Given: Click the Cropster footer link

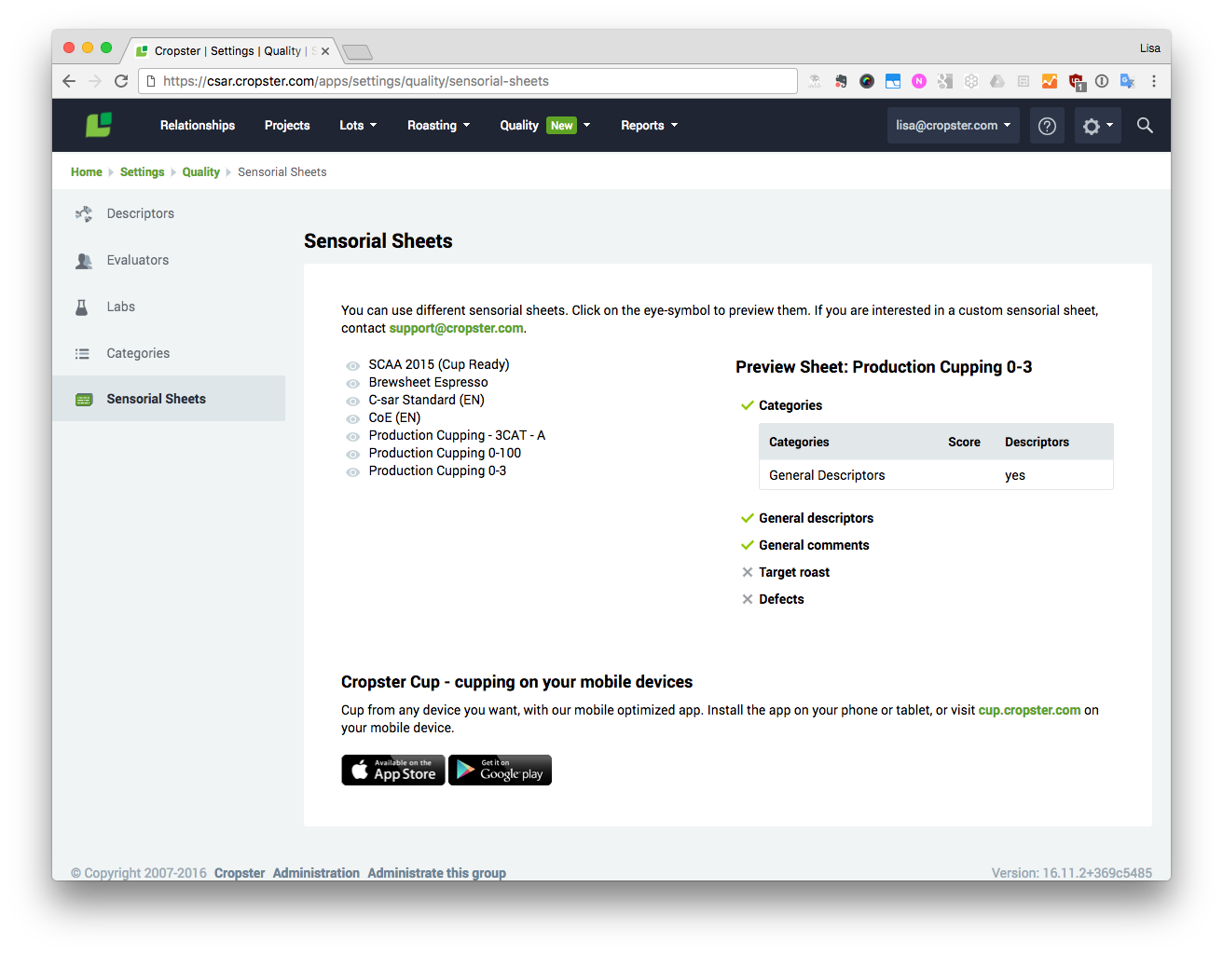Looking at the screenshot, I should tap(240, 873).
